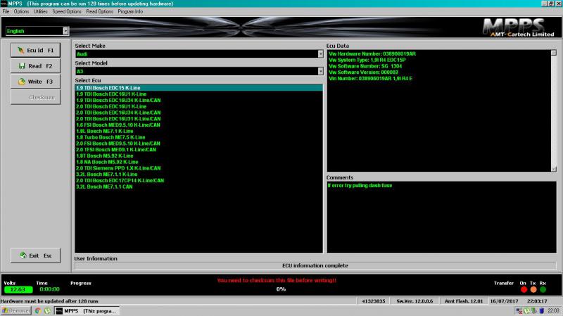
Task: Select 3.2L Bosch ME7.1.1 CAN
Action: click(199, 187)
